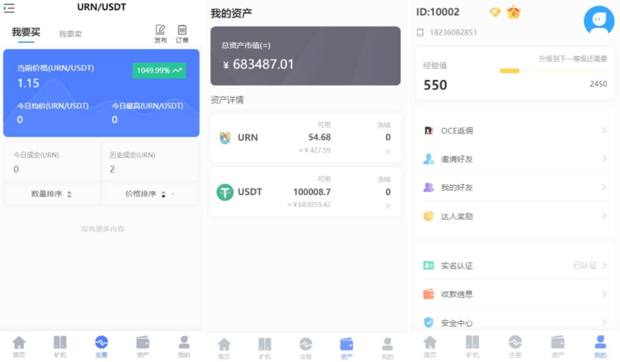Open 矿机 miner in profile screen nav
This screenshot has height=362, width=620.
point(472,347)
